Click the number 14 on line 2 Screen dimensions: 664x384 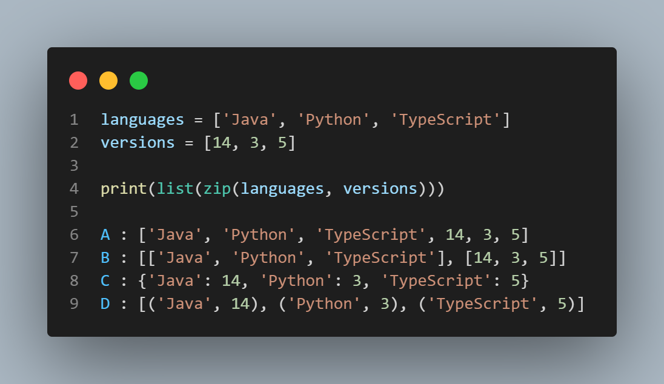tap(222, 143)
